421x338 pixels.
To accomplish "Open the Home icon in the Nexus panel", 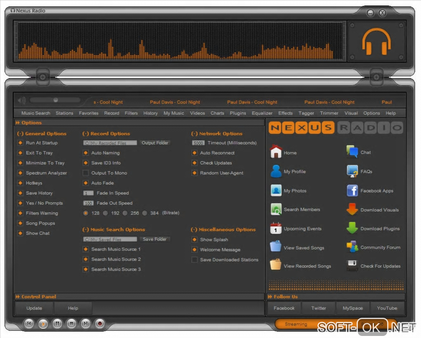I will 276,152.
